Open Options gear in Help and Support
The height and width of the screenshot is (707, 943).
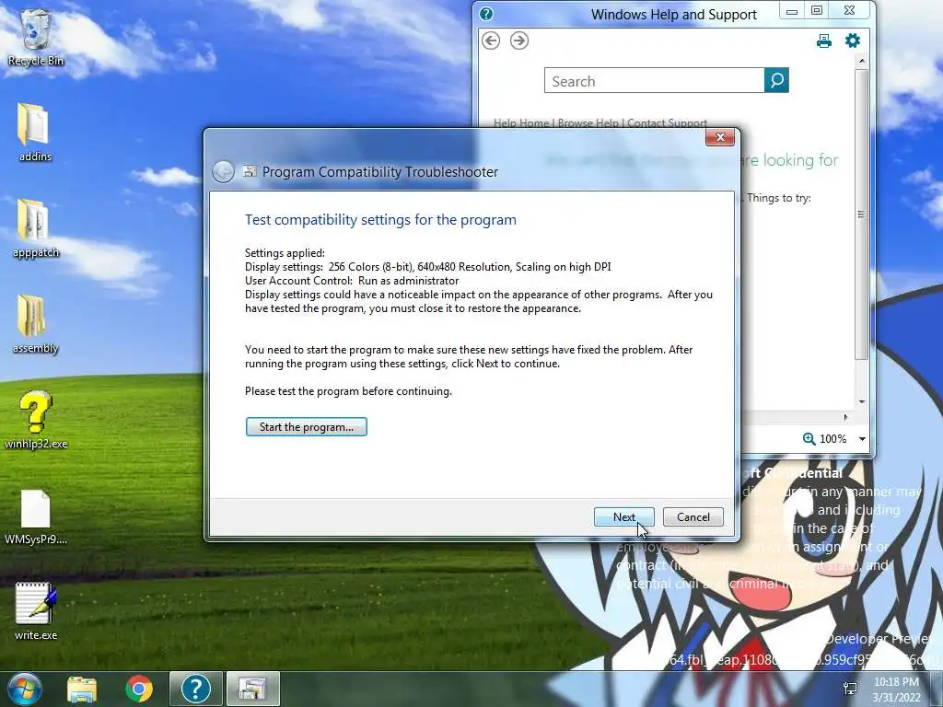coord(853,41)
